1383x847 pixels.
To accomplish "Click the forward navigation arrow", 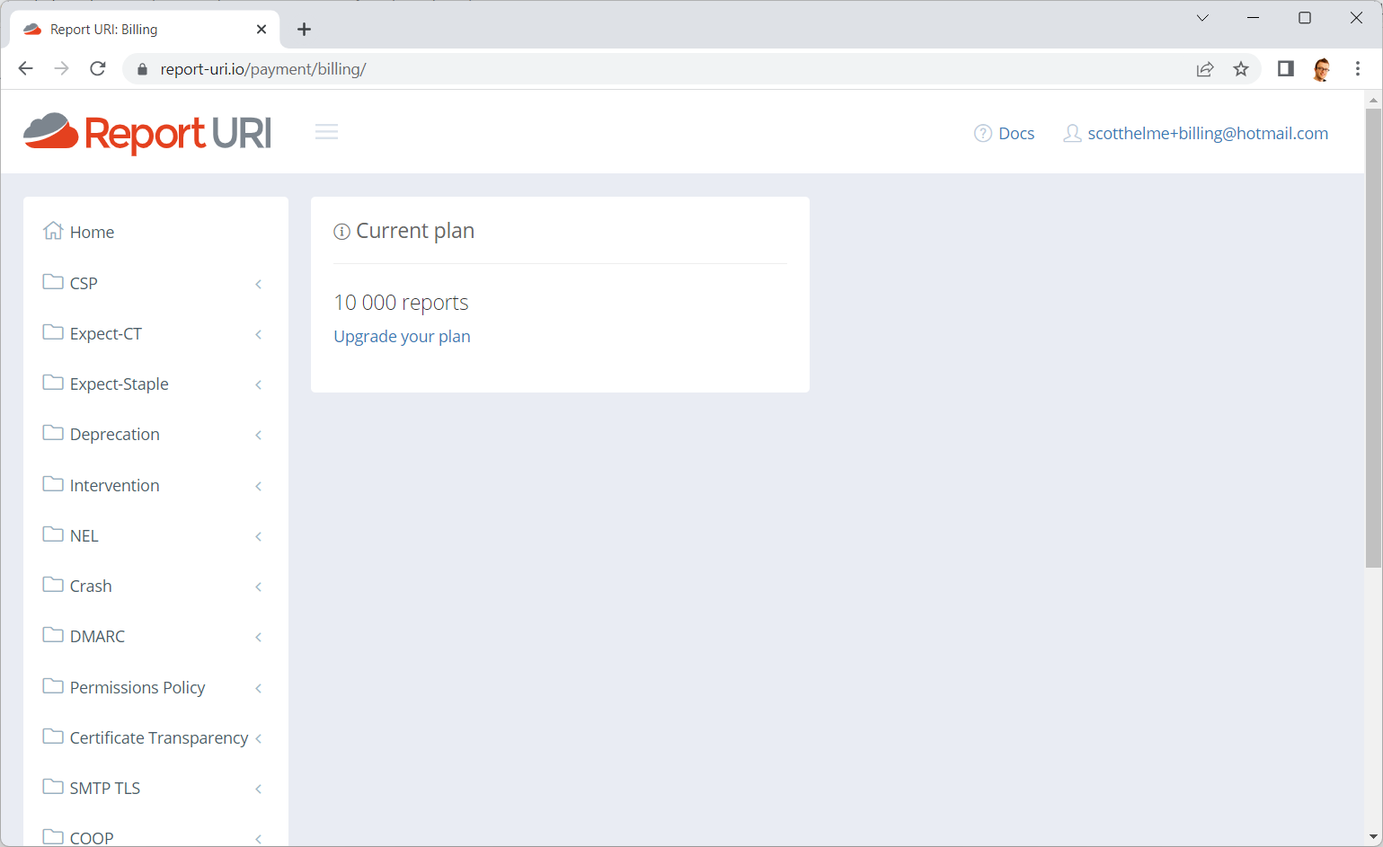I will (61, 69).
